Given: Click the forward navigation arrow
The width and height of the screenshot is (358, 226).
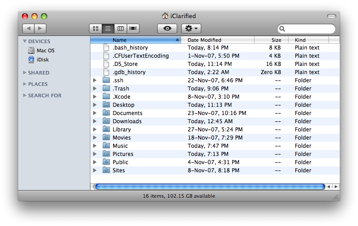Looking at the screenshot, I should click(x=40, y=28).
